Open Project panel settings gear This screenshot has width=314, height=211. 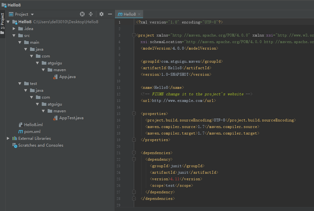(102, 14)
